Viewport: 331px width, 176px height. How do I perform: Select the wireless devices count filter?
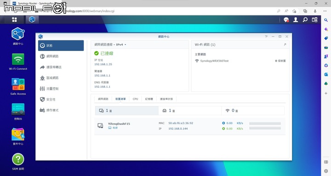(x=253, y=111)
